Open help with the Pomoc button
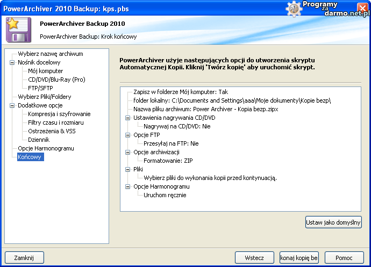Screen dimensions: 371x267 344,258
